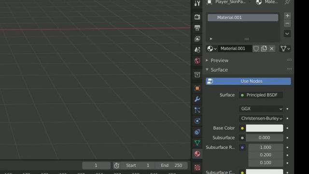309x174 pixels.
Task: Select the Material.001 slot in list
Action: [243, 17]
